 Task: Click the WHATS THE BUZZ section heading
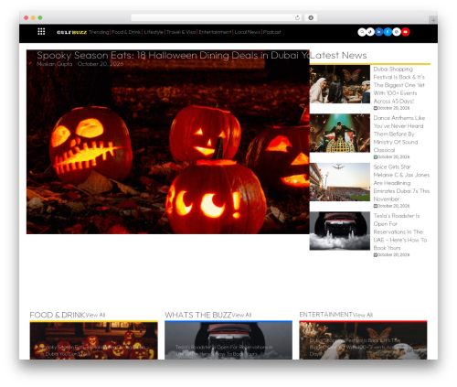pos(198,315)
